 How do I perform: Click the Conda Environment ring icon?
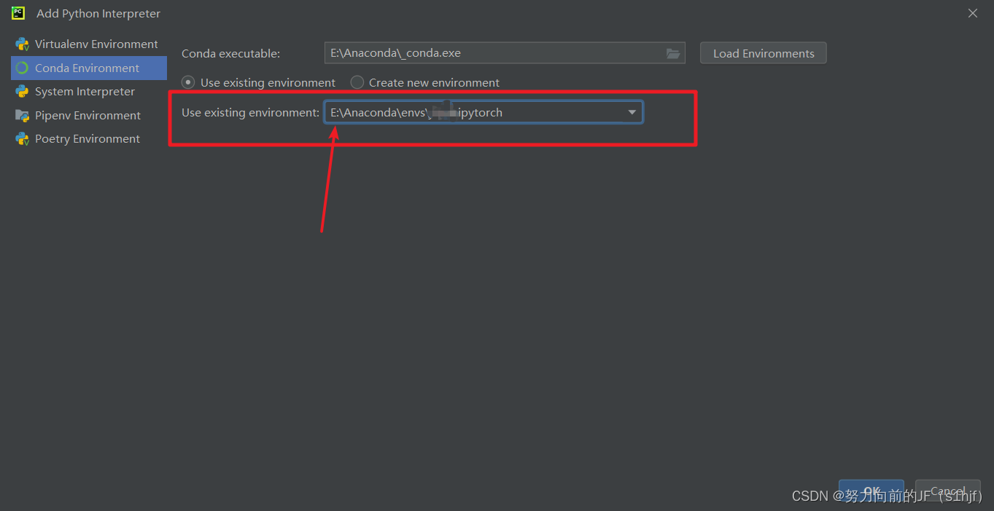tap(22, 68)
